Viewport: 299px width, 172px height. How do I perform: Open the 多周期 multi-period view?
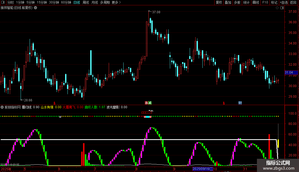pyautogui.click(x=105, y=2)
